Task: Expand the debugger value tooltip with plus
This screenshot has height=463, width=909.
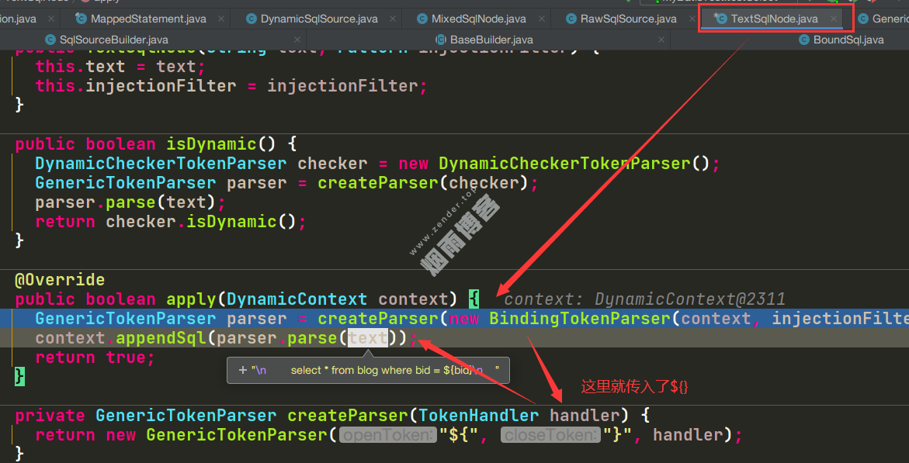Action: click(x=243, y=370)
